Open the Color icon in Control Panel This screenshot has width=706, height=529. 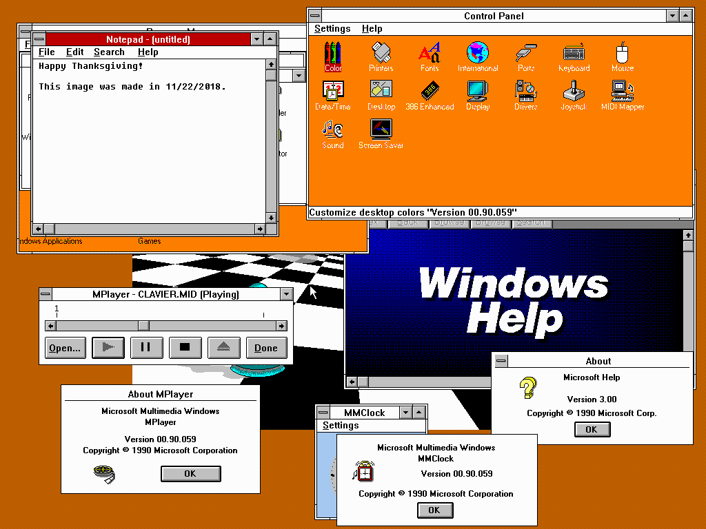pyautogui.click(x=333, y=54)
